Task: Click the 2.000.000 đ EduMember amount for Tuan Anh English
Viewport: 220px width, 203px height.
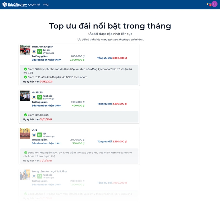Action: [77, 60]
